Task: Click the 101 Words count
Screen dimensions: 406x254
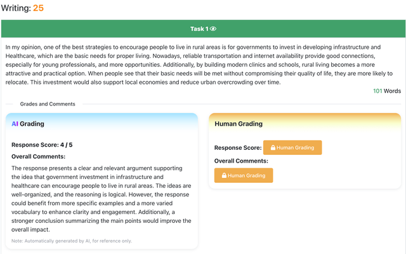Action: click(x=387, y=91)
